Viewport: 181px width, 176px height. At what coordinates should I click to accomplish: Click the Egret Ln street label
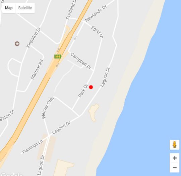(x=97, y=32)
